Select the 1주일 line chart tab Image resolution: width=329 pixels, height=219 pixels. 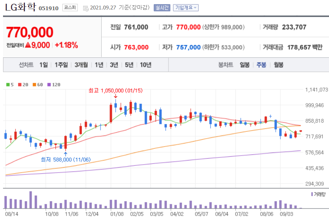click(61, 65)
